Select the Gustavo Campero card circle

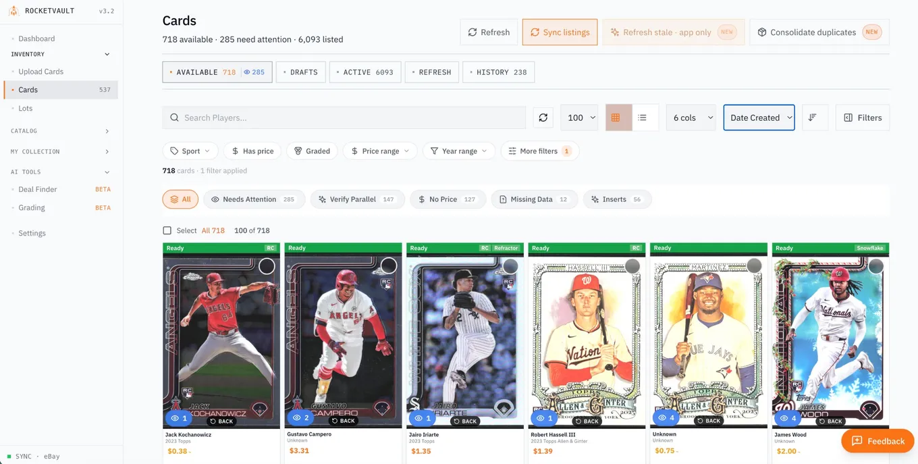tap(389, 265)
